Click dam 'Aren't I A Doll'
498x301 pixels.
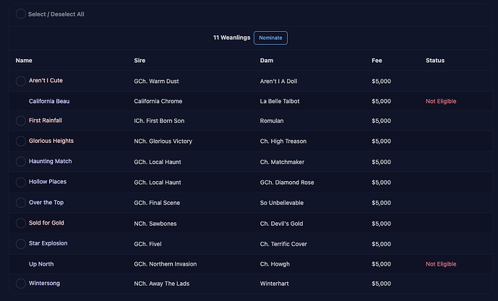(278, 81)
